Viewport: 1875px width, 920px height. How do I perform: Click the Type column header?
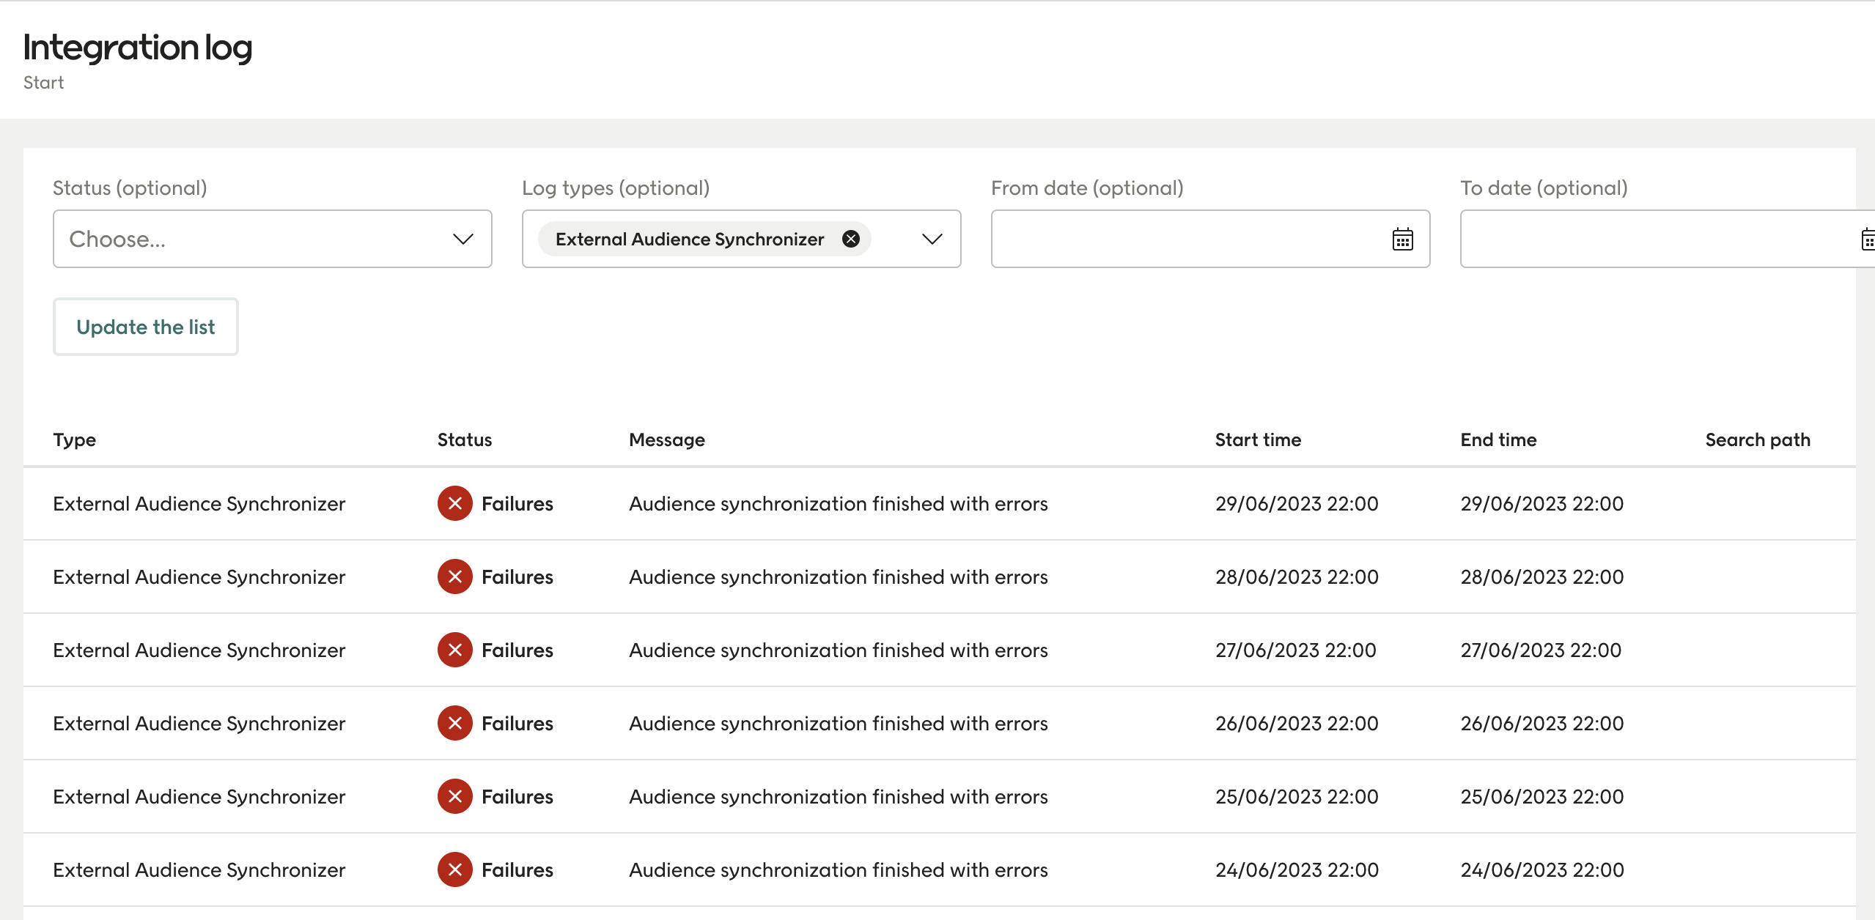pyautogui.click(x=74, y=439)
